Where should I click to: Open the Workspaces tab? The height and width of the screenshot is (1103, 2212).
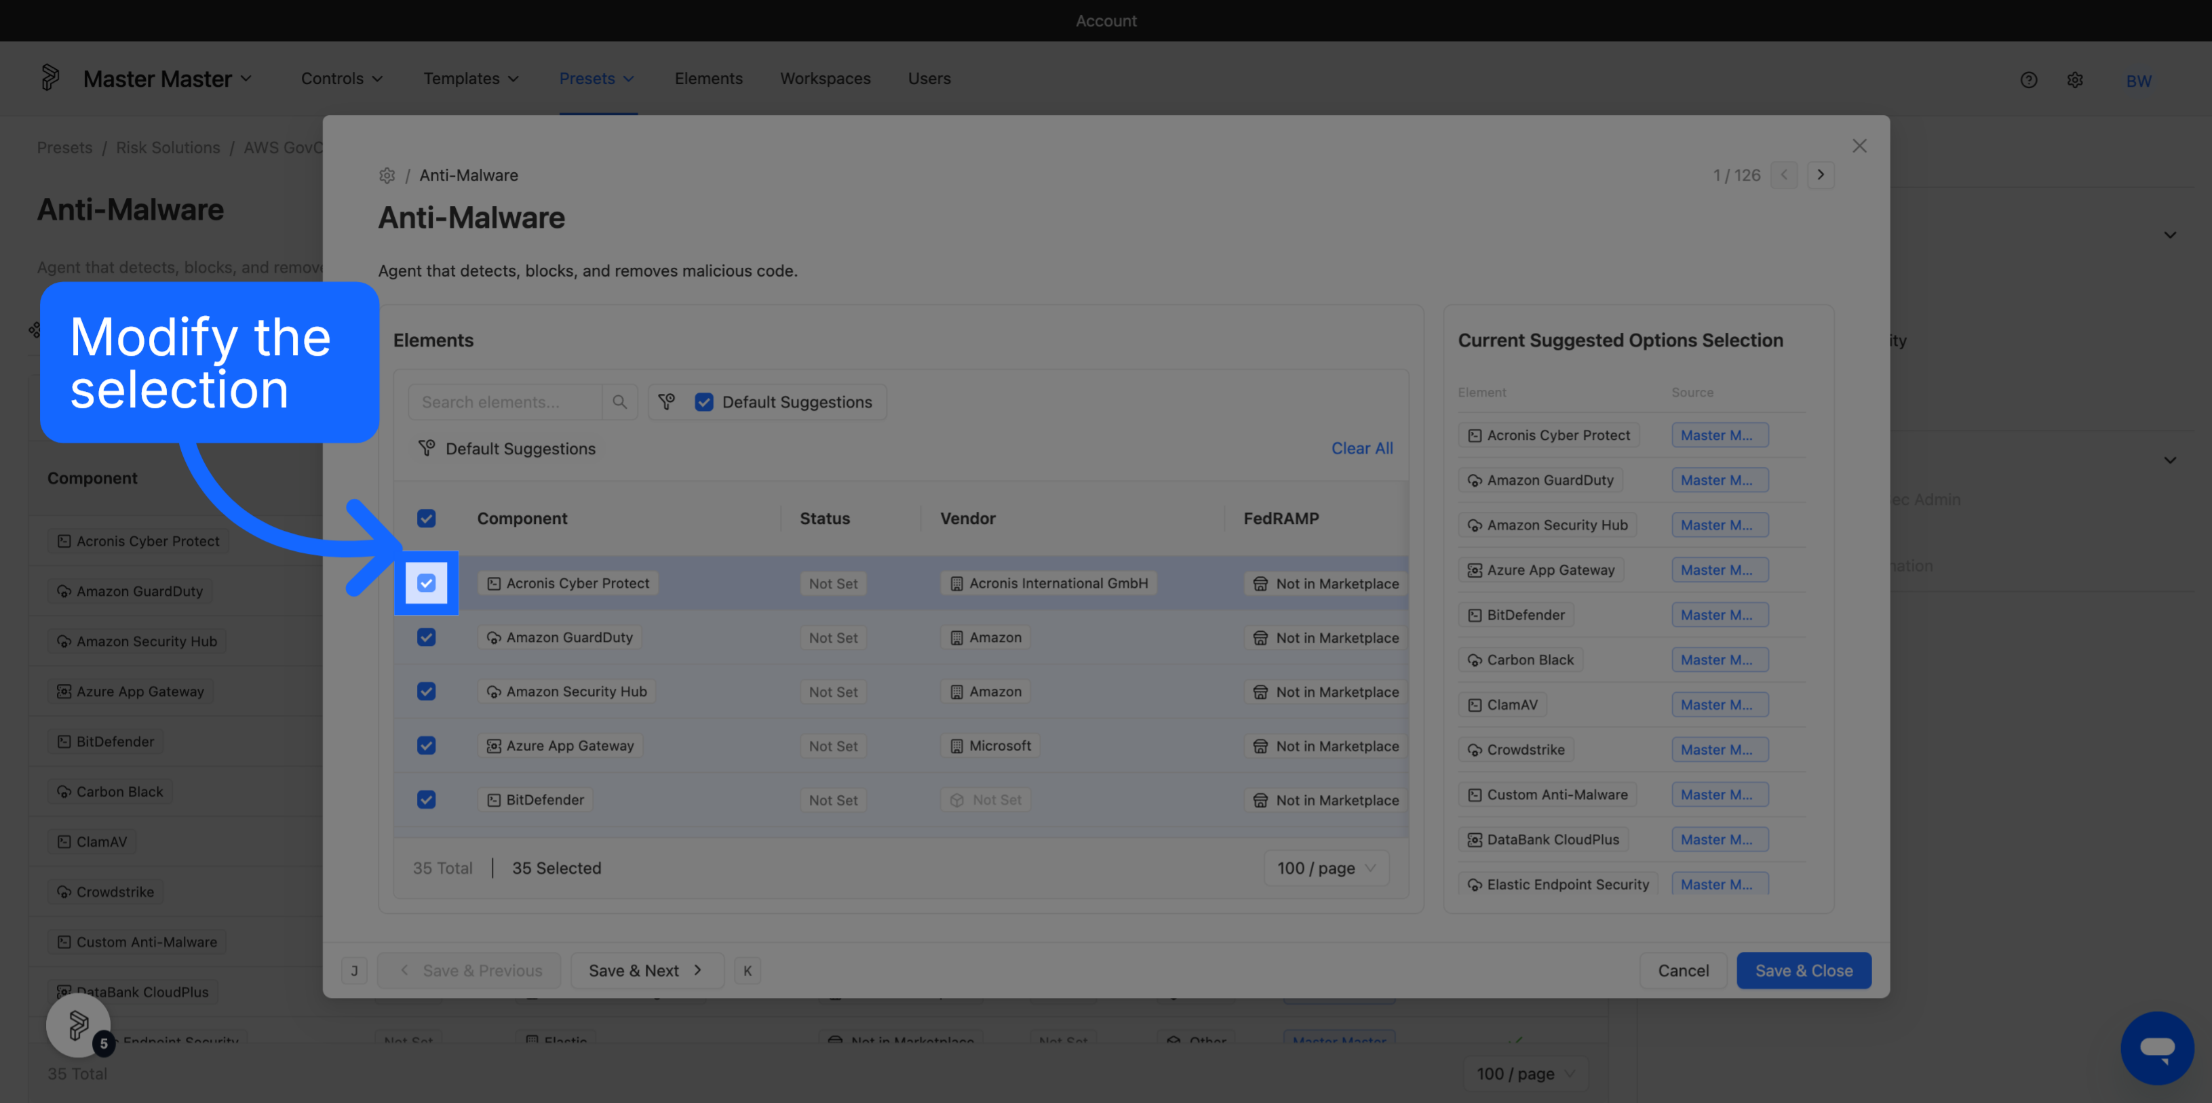pyautogui.click(x=824, y=78)
